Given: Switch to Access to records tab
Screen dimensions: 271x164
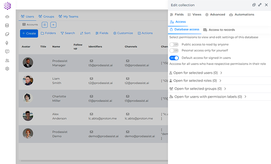Looking at the screenshot, I should [219, 30].
